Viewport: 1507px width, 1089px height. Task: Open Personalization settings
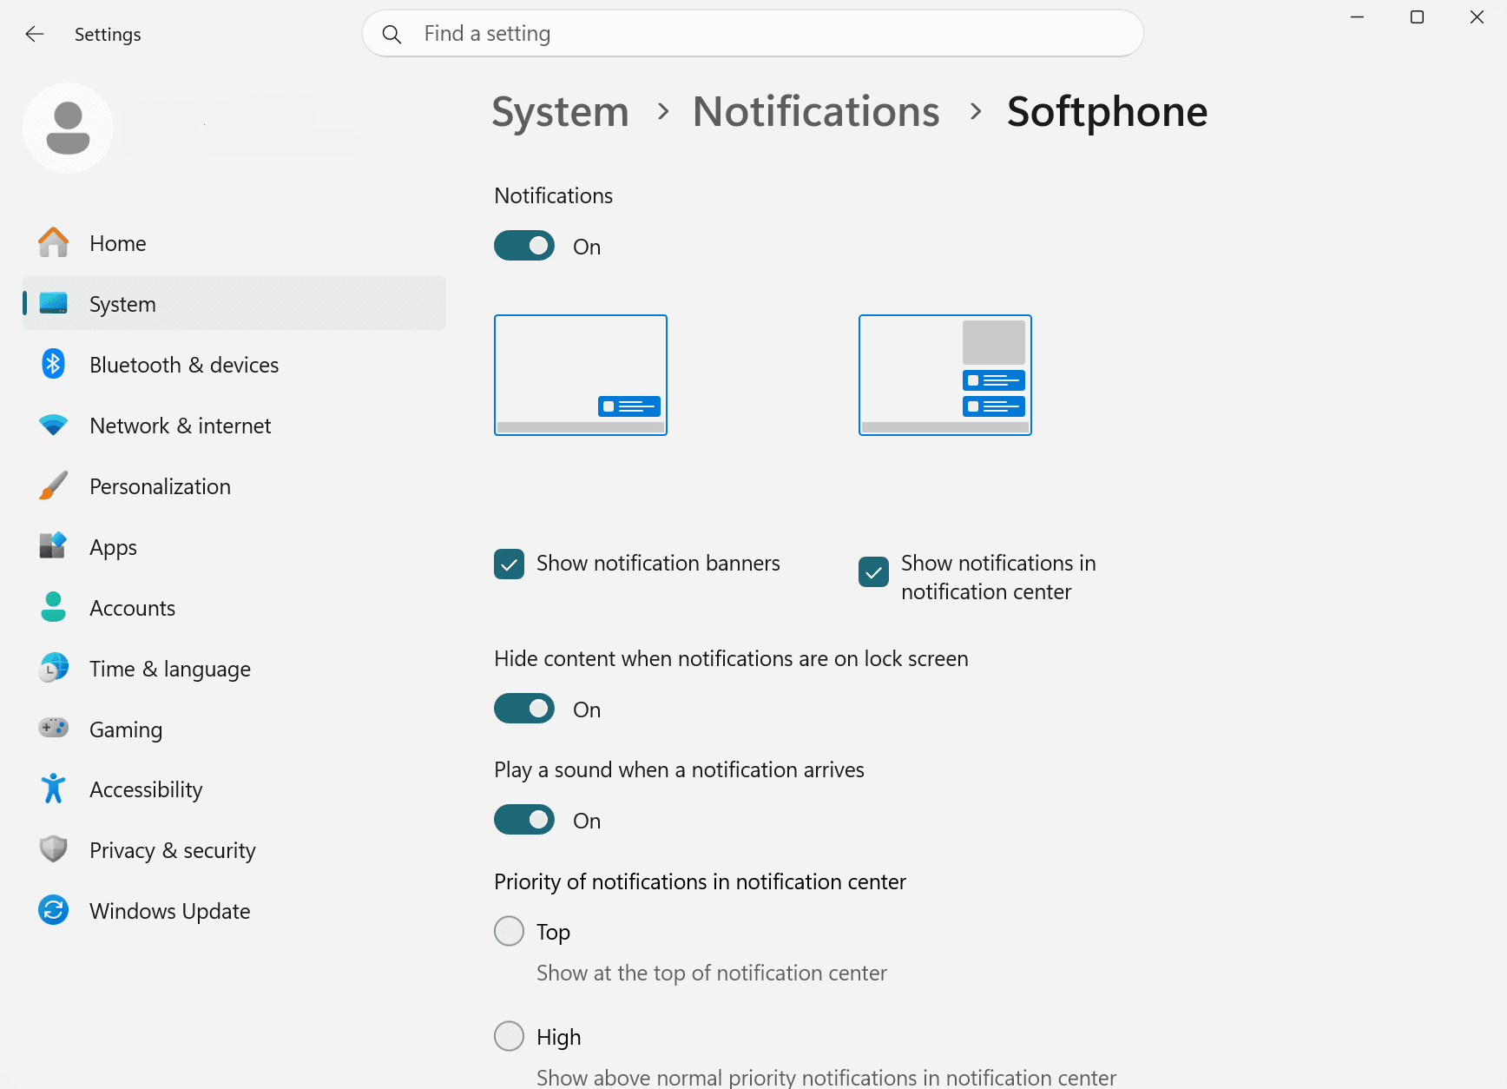[234, 486]
